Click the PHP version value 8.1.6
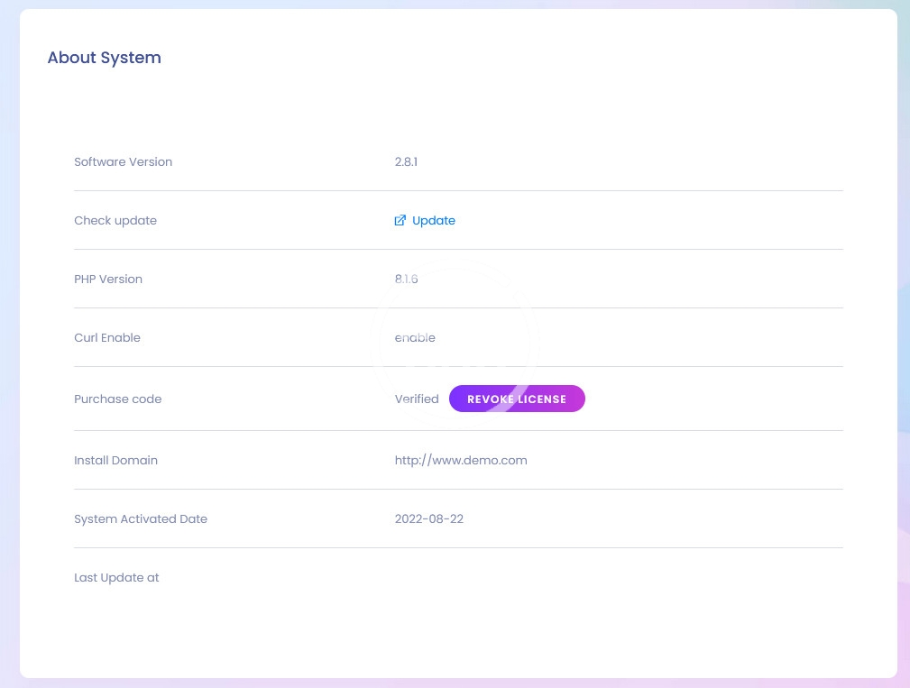 click(x=406, y=280)
